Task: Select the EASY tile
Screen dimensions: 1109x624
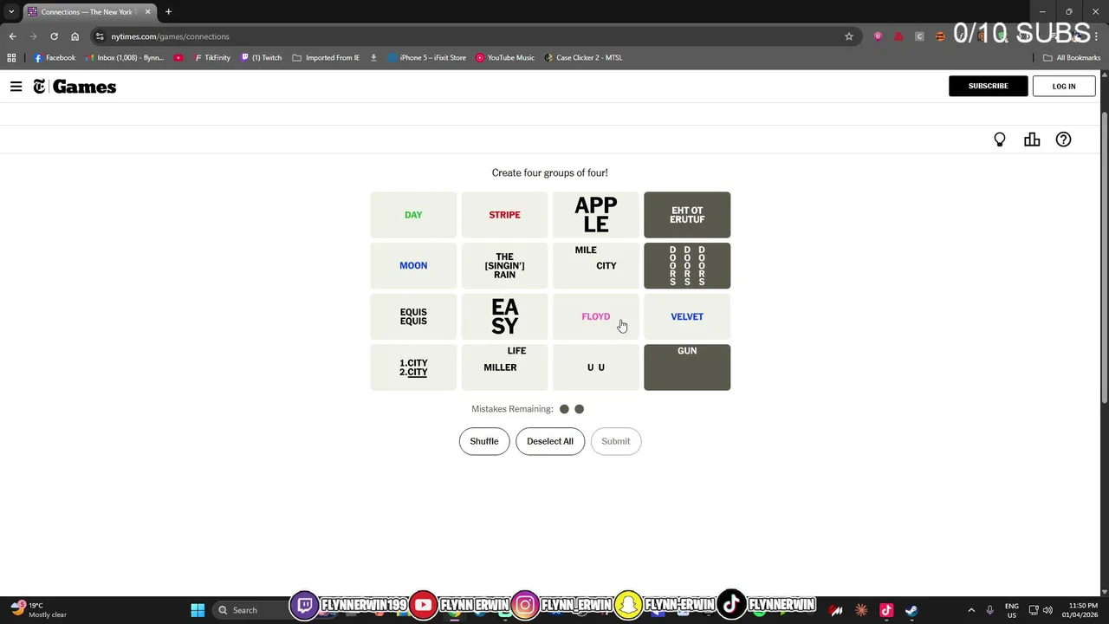Action: pyautogui.click(x=504, y=316)
